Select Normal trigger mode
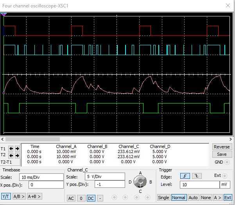Screen dimensions: 235x205 (179, 198)
